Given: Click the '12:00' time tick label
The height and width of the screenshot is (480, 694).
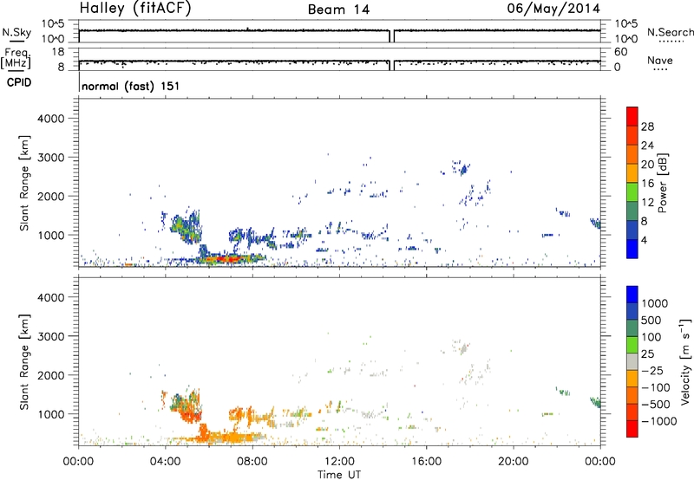Looking at the screenshot, I should pyautogui.click(x=339, y=462).
